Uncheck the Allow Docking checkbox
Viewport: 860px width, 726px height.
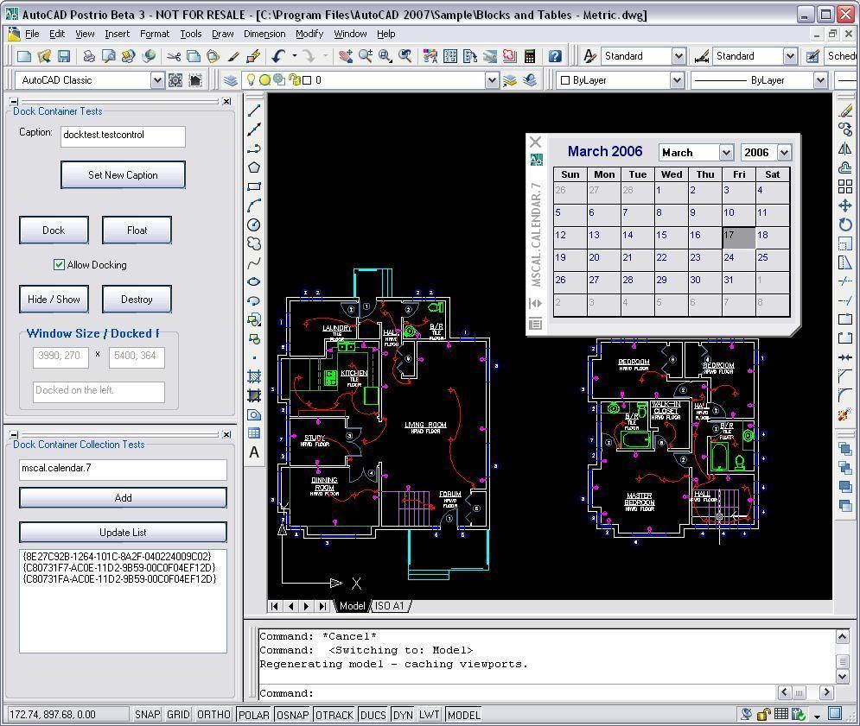[x=59, y=265]
